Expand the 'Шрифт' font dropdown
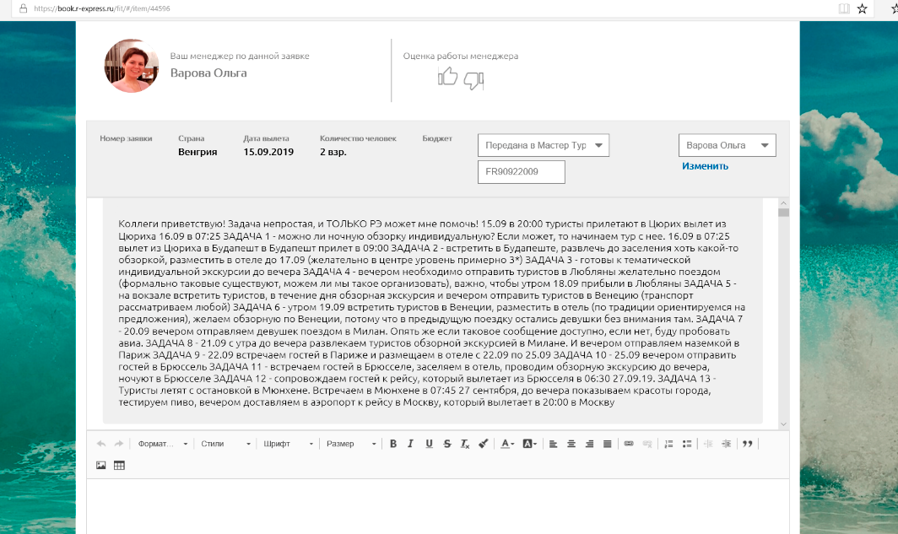This screenshot has width=898, height=534. [x=288, y=444]
